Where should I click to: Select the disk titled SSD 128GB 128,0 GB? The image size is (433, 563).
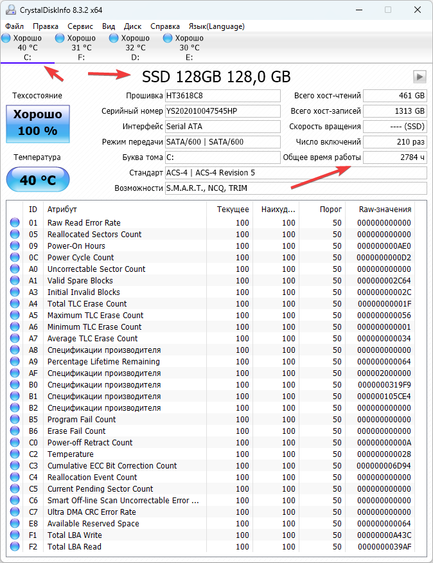pyautogui.click(x=216, y=76)
